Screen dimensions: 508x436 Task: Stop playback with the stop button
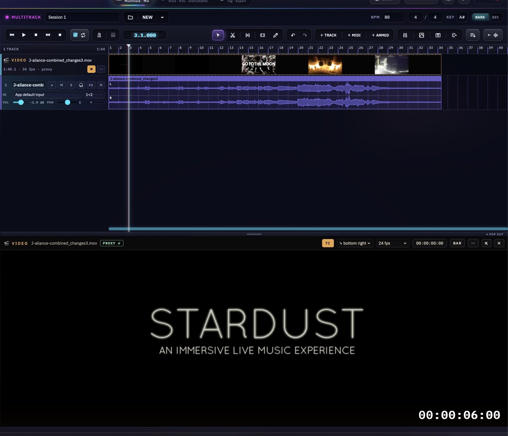[x=36, y=35]
